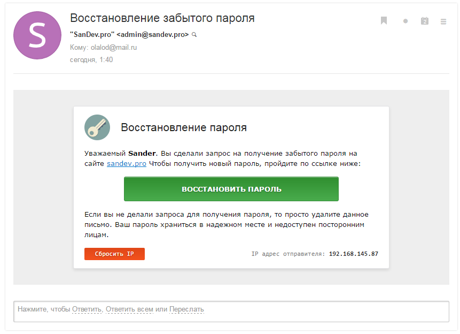Open the three-line message menu

click(x=443, y=21)
